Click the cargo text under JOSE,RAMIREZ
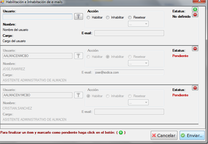The width and height of the screenshot is (208, 144). click(x=34, y=80)
